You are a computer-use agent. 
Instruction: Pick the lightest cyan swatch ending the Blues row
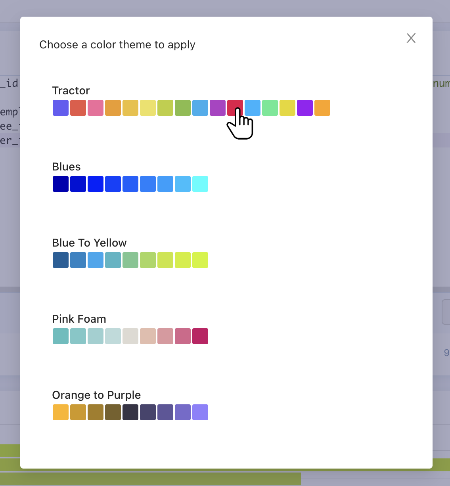(200, 184)
